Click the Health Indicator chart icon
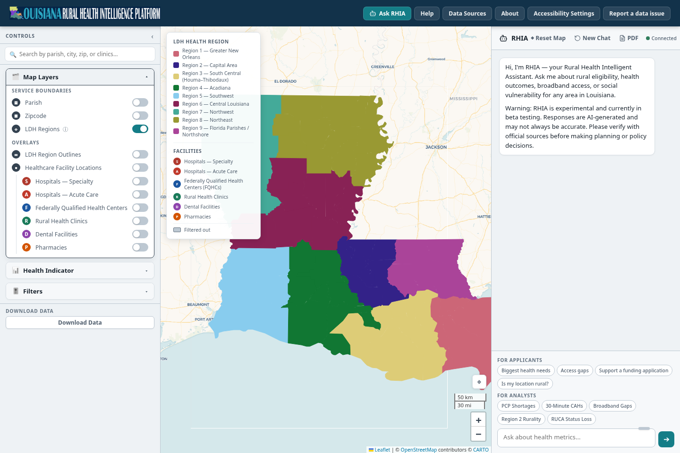Image resolution: width=680 pixels, height=453 pixels. [x=16, y=270]
